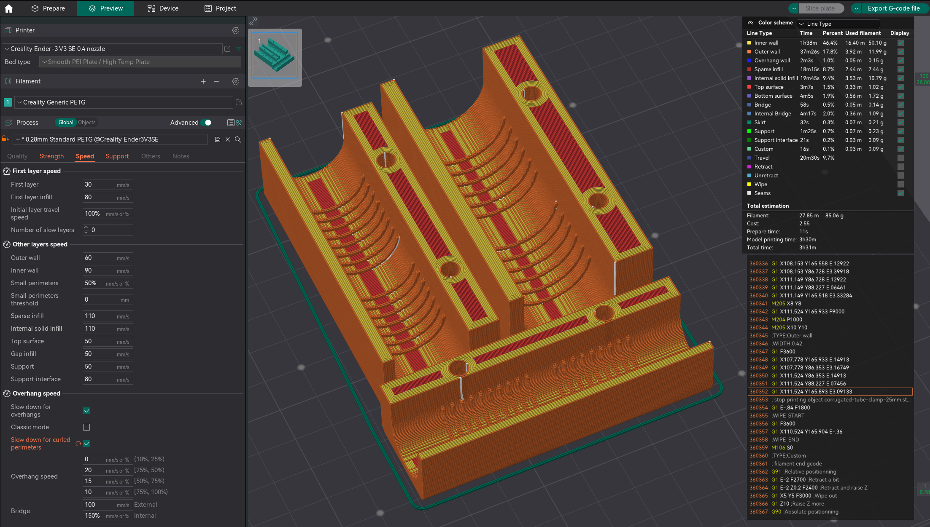Image resolution: width=930 pixels, height=527 pixels.
Task: Click the Home icon
Action: coord(9,8)
